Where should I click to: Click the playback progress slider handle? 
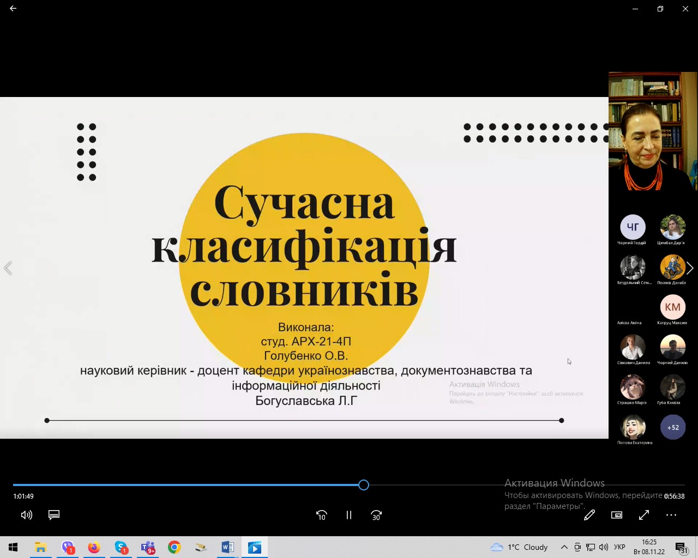(364, 485)
